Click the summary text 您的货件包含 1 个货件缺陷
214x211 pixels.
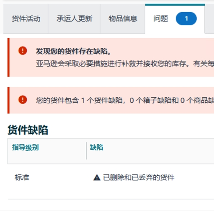point(125,100)
